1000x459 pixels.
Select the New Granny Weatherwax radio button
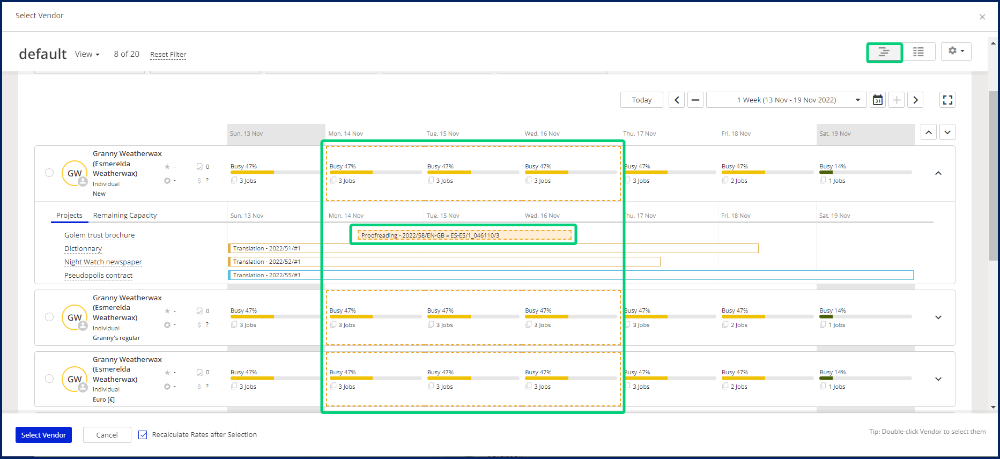[49, 173]
